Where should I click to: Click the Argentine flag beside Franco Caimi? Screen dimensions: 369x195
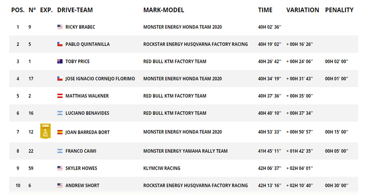[x=60, y=151]
